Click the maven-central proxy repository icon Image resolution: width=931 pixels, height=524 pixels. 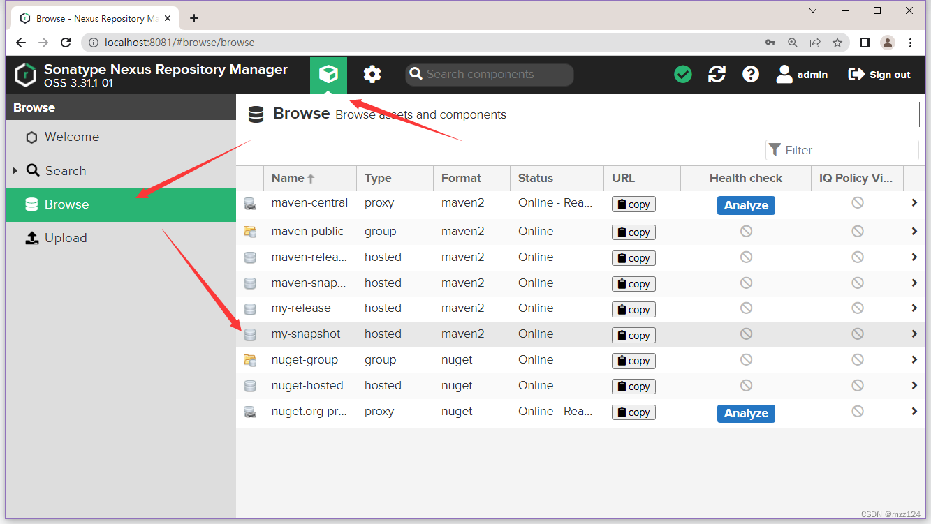(x=250, y=204)
